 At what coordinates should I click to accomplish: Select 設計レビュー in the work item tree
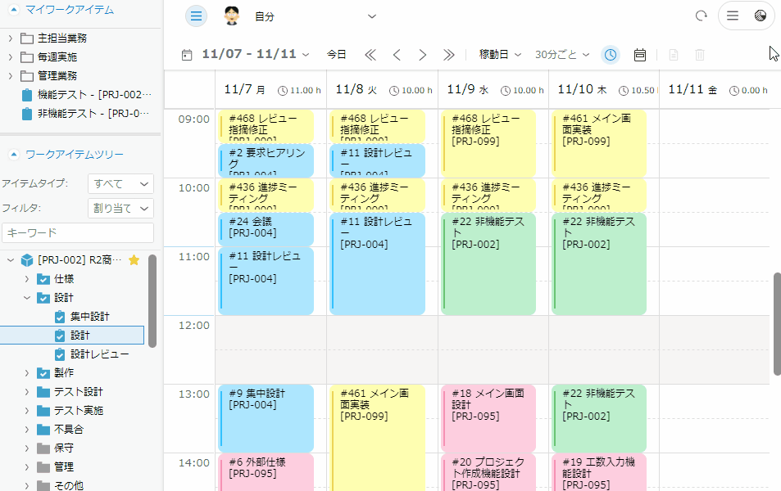click(x=99, y=354)
